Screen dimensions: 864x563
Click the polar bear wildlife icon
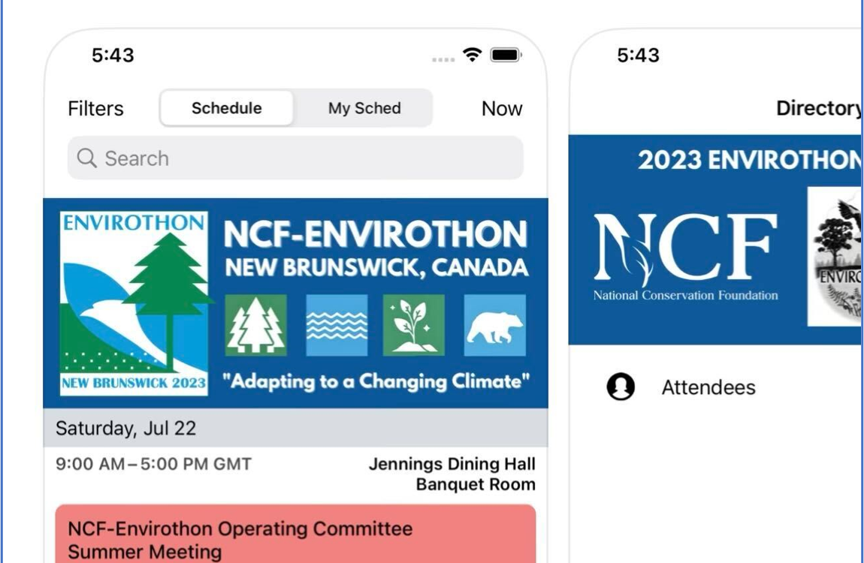(495, 325)
